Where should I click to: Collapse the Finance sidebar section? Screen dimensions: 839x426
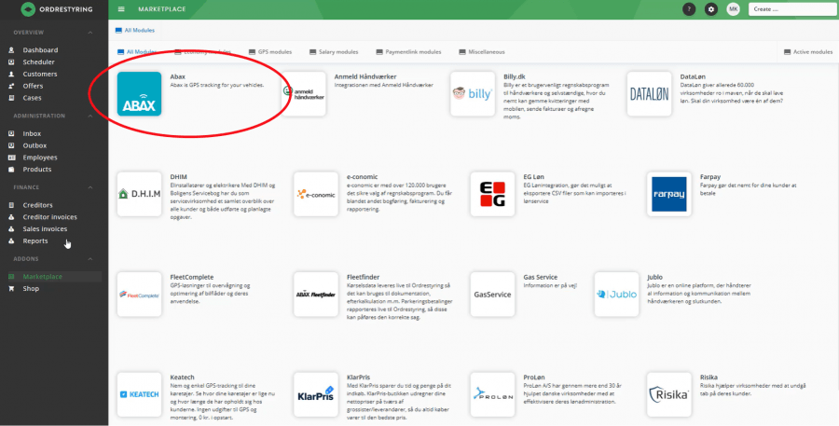point(89,187)
